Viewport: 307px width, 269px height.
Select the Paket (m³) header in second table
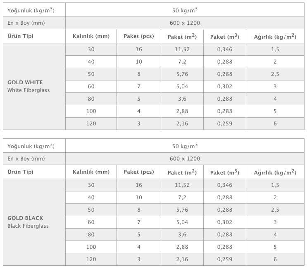(225, 172)
